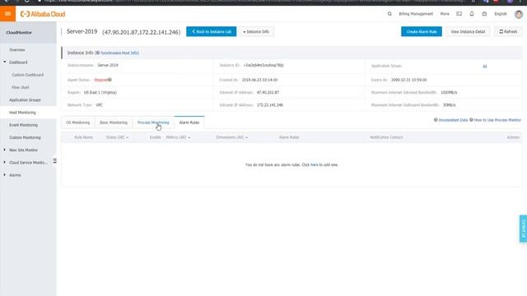The width and height of the screenshot is (527, 296).
Task: Switch to the OS Monitoring tab
Action: [78, 123]
